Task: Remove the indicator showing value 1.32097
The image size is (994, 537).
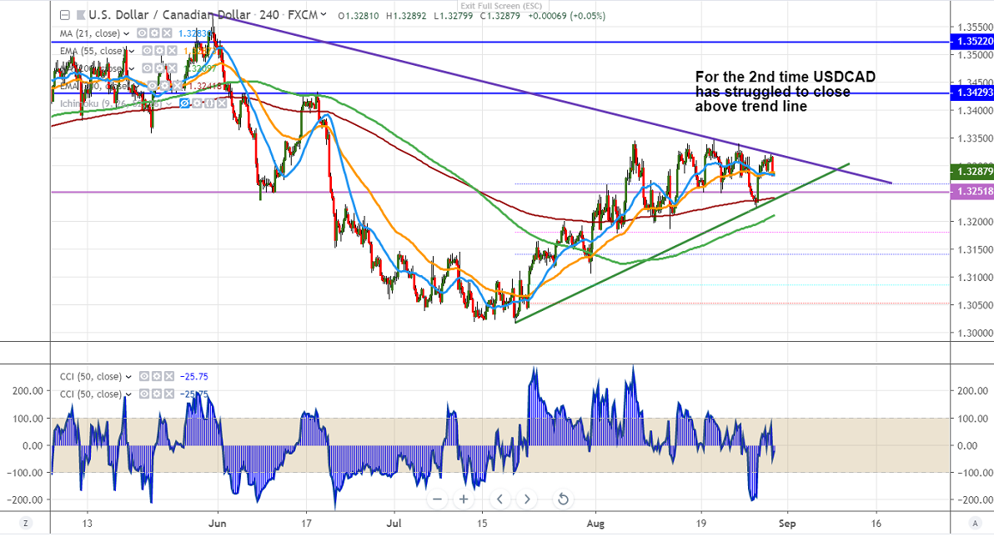Action: tap(170, 68)
